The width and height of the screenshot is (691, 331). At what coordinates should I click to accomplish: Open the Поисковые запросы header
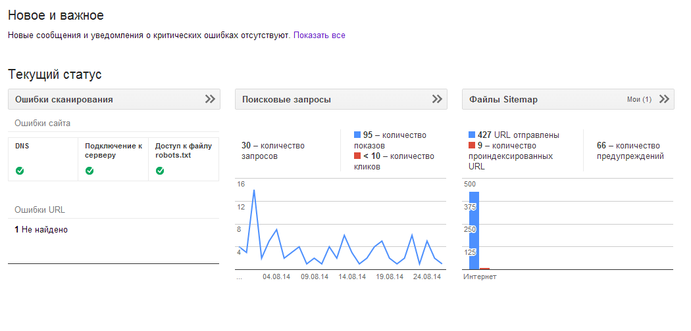(x=286, y=99)
